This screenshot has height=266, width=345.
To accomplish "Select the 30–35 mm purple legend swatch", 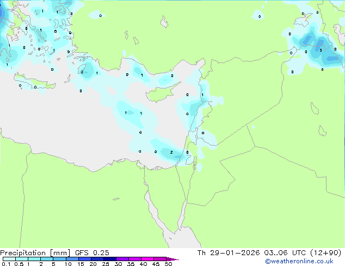I will (x=122, y=259).
